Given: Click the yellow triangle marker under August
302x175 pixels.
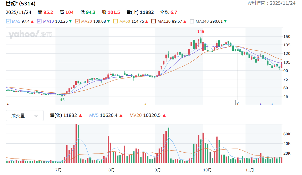Looking at the screenshot, I should 145,104.
